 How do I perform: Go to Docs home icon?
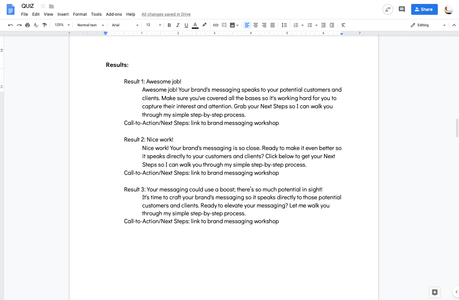click(11, 9)
